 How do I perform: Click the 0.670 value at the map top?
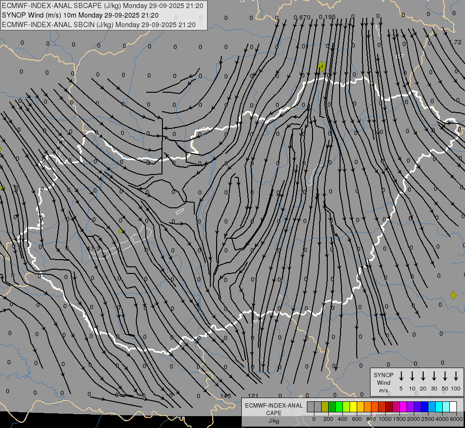click(x=302, y=17)
